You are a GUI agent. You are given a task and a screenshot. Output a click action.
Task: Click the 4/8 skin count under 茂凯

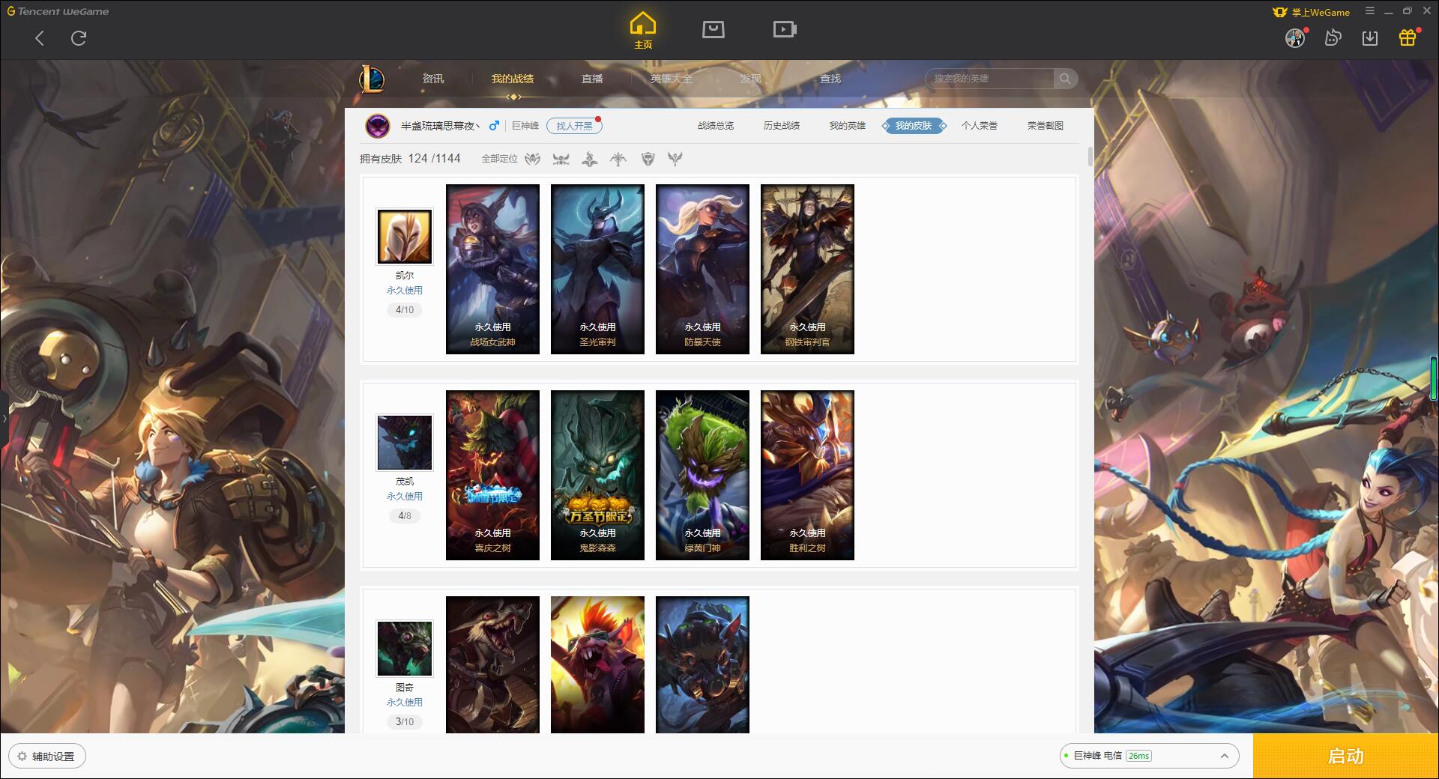tap(405, 516)
